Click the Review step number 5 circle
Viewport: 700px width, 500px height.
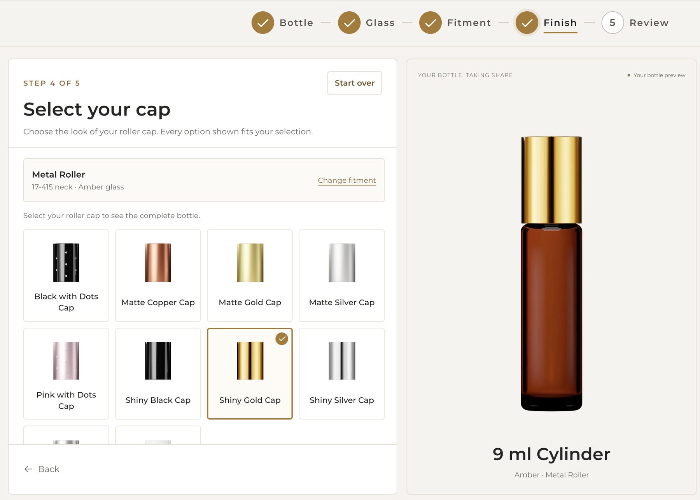[x=612, y=23]
